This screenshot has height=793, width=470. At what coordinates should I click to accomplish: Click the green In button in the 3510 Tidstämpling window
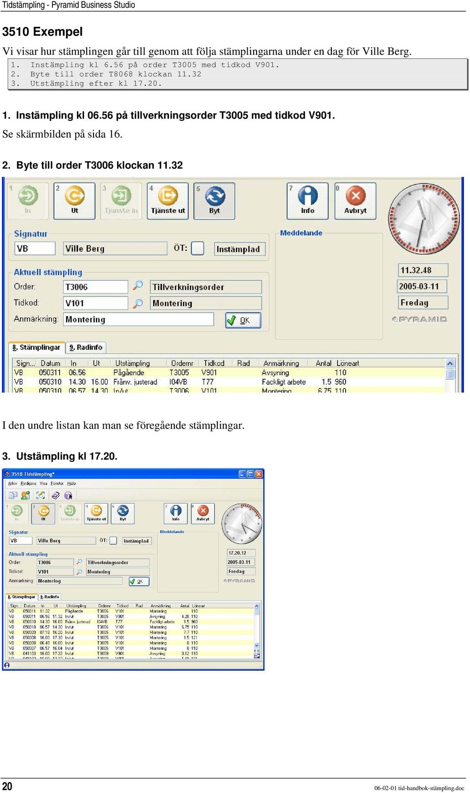click(17, 513)
